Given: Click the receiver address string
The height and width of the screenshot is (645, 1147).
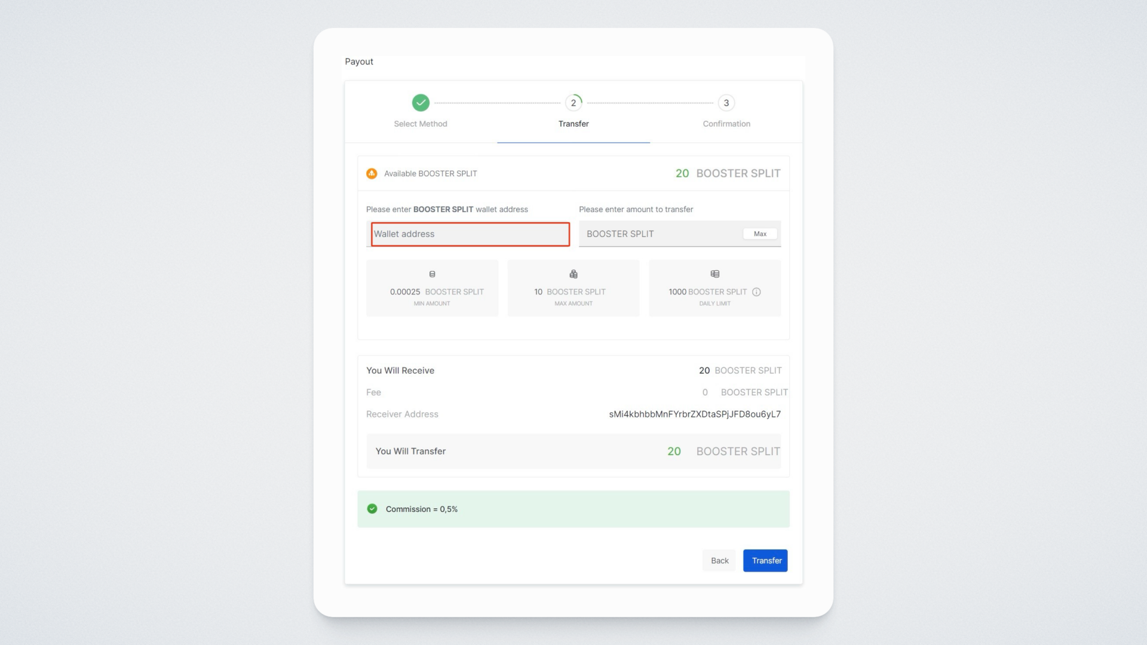Looking at the screenshot, I should tap(694, 414).
